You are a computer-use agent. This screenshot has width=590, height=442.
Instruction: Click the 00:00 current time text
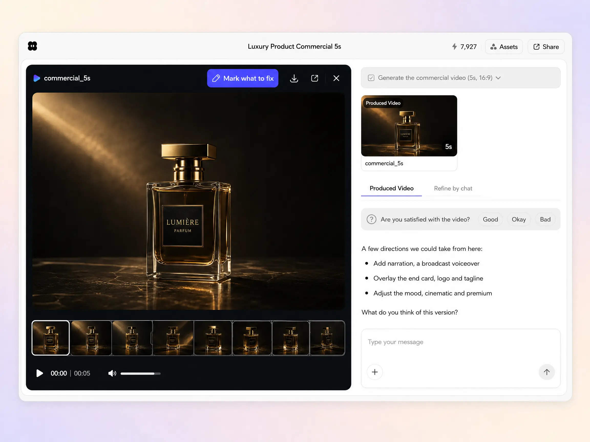coord(59,373)
